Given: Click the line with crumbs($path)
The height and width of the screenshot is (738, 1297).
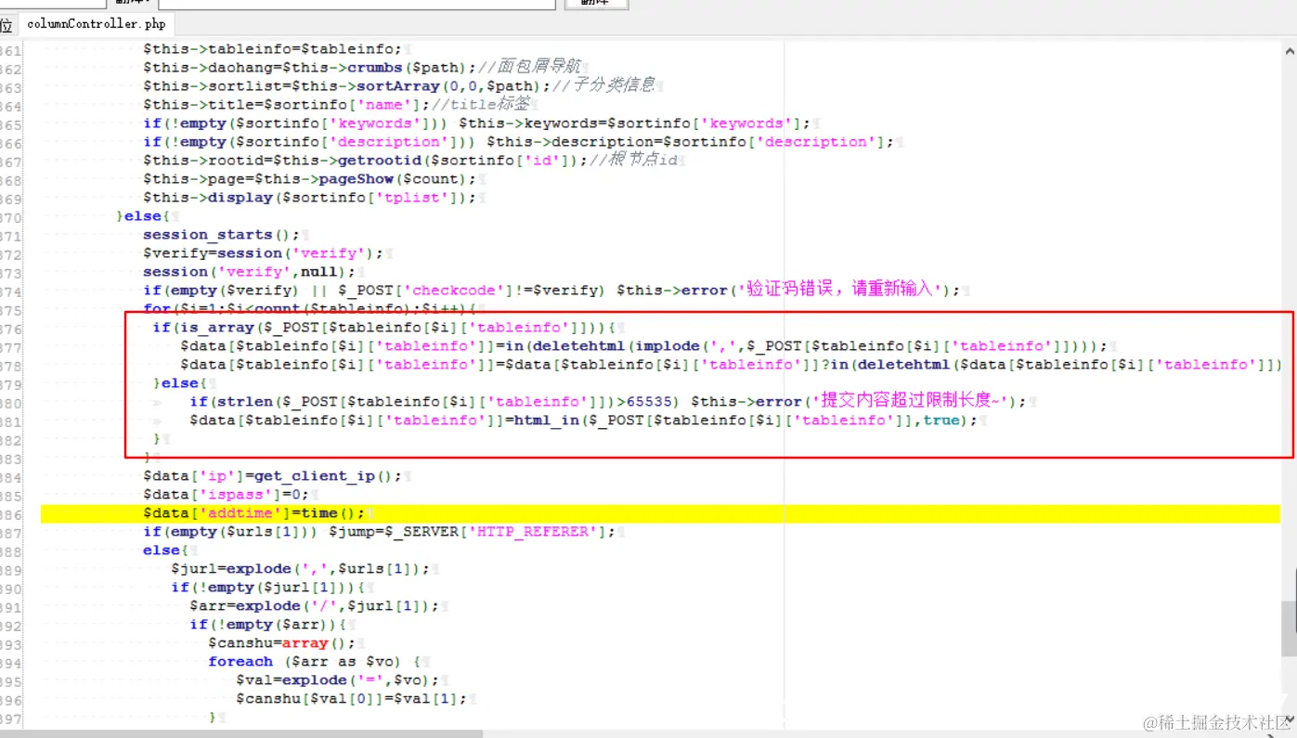Looking at the screenshot, I should pos(362,68).
